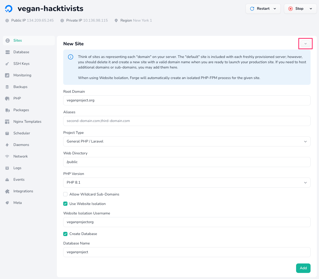Image resolution: width=319 pixels, height=279 pixels.
Task: Click the DigitalOcean logo icon
Action: click(x=9, y=9)
